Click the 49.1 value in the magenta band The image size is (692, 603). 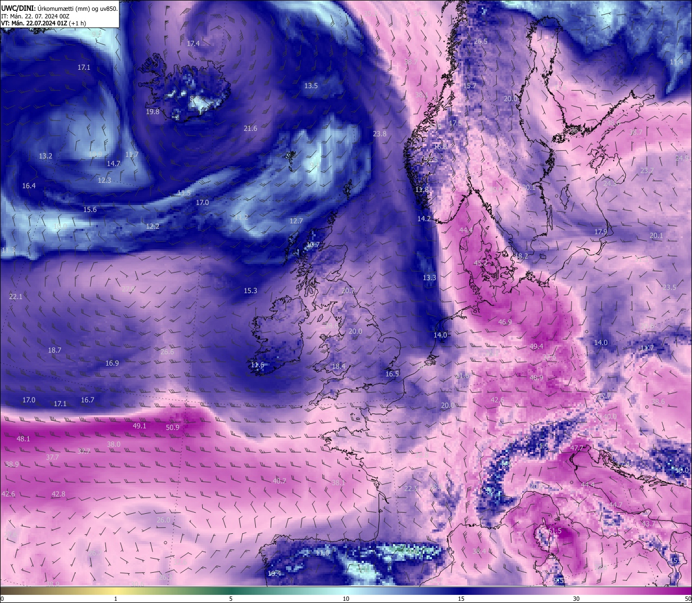[139, 426]
